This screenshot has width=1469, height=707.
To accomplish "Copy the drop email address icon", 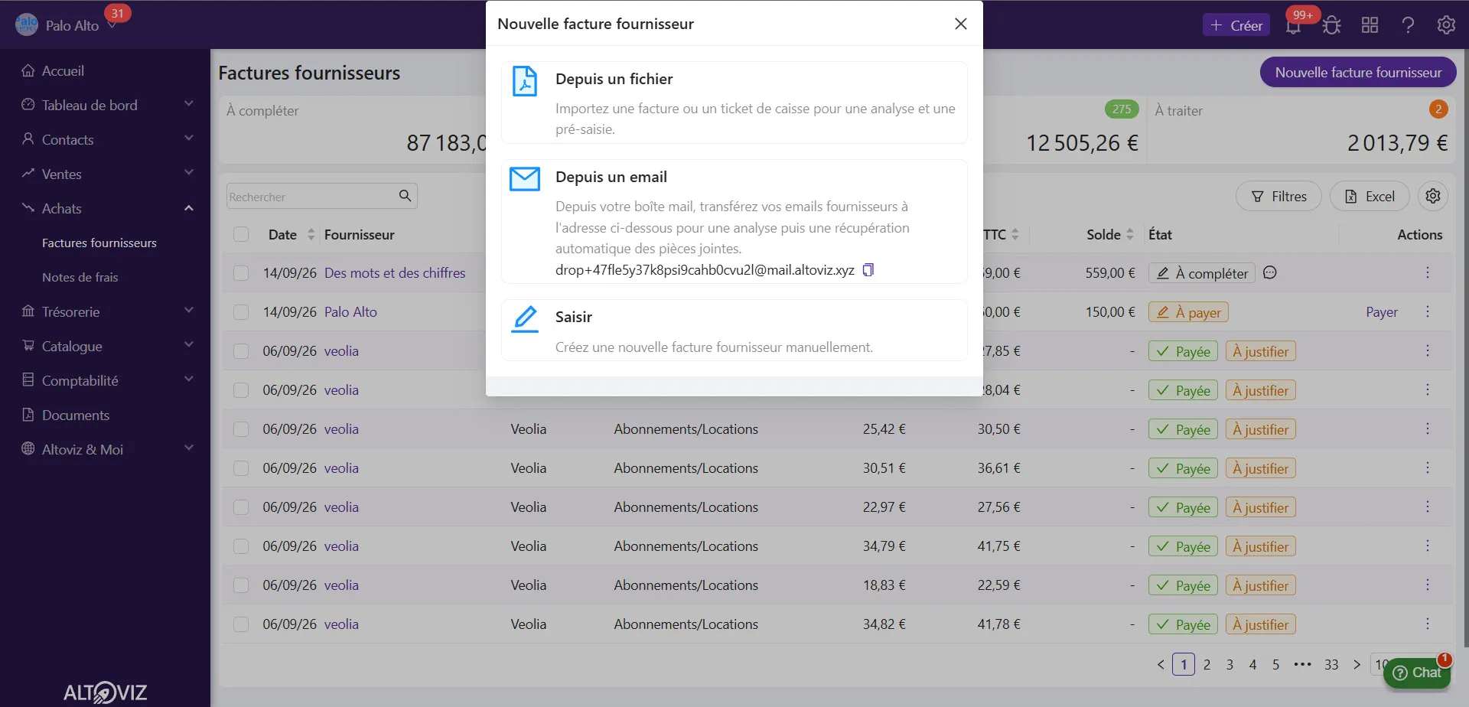I will (868, 270).
